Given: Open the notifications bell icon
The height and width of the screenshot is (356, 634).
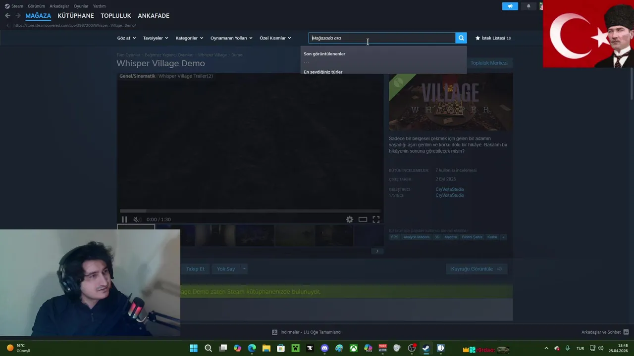Looking at the screenshot, I should point(528,6).
